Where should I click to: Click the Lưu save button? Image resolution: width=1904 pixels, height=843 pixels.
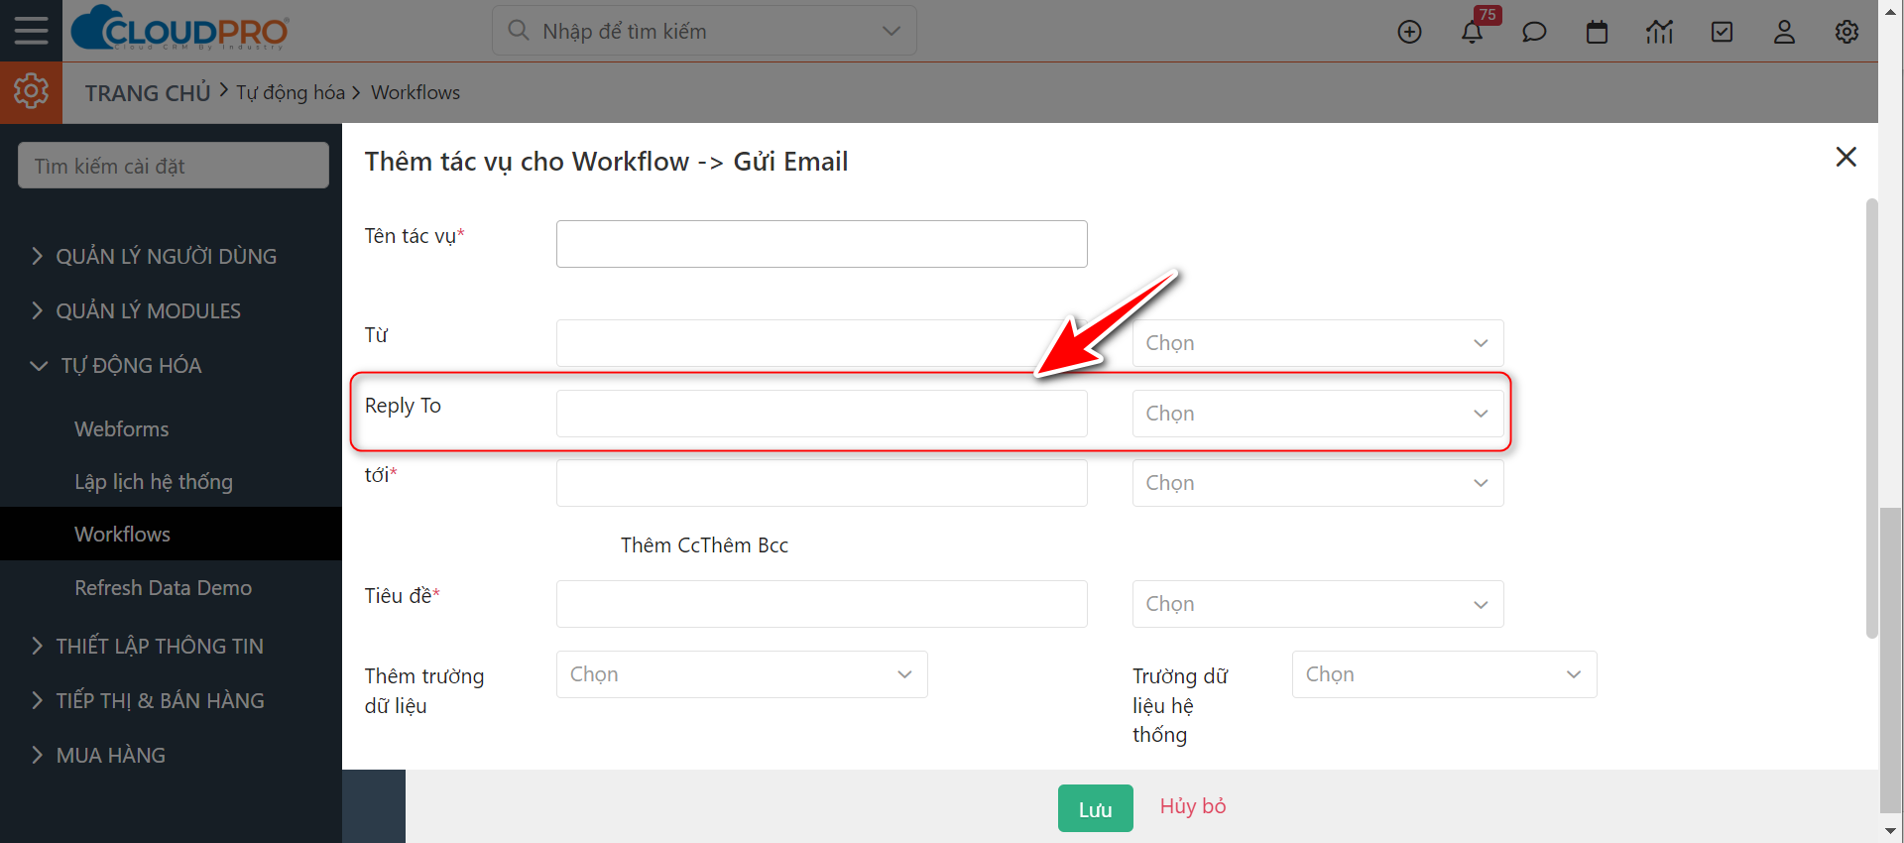pos(1095,808)
